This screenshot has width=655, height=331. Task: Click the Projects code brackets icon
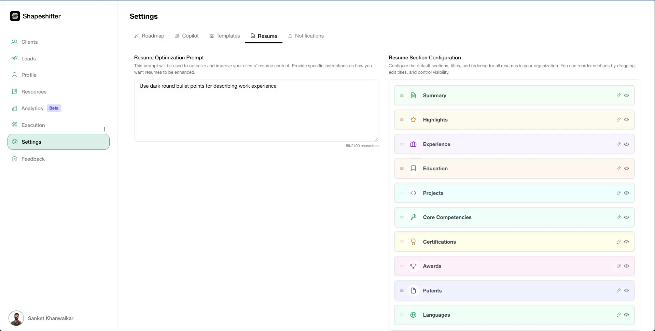[413, 193]
